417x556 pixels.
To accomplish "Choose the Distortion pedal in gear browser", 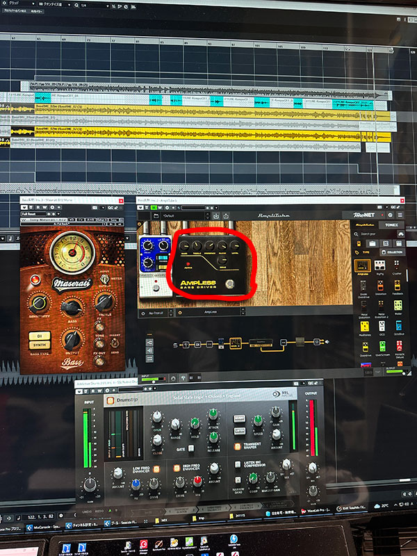I will point(380,286).
